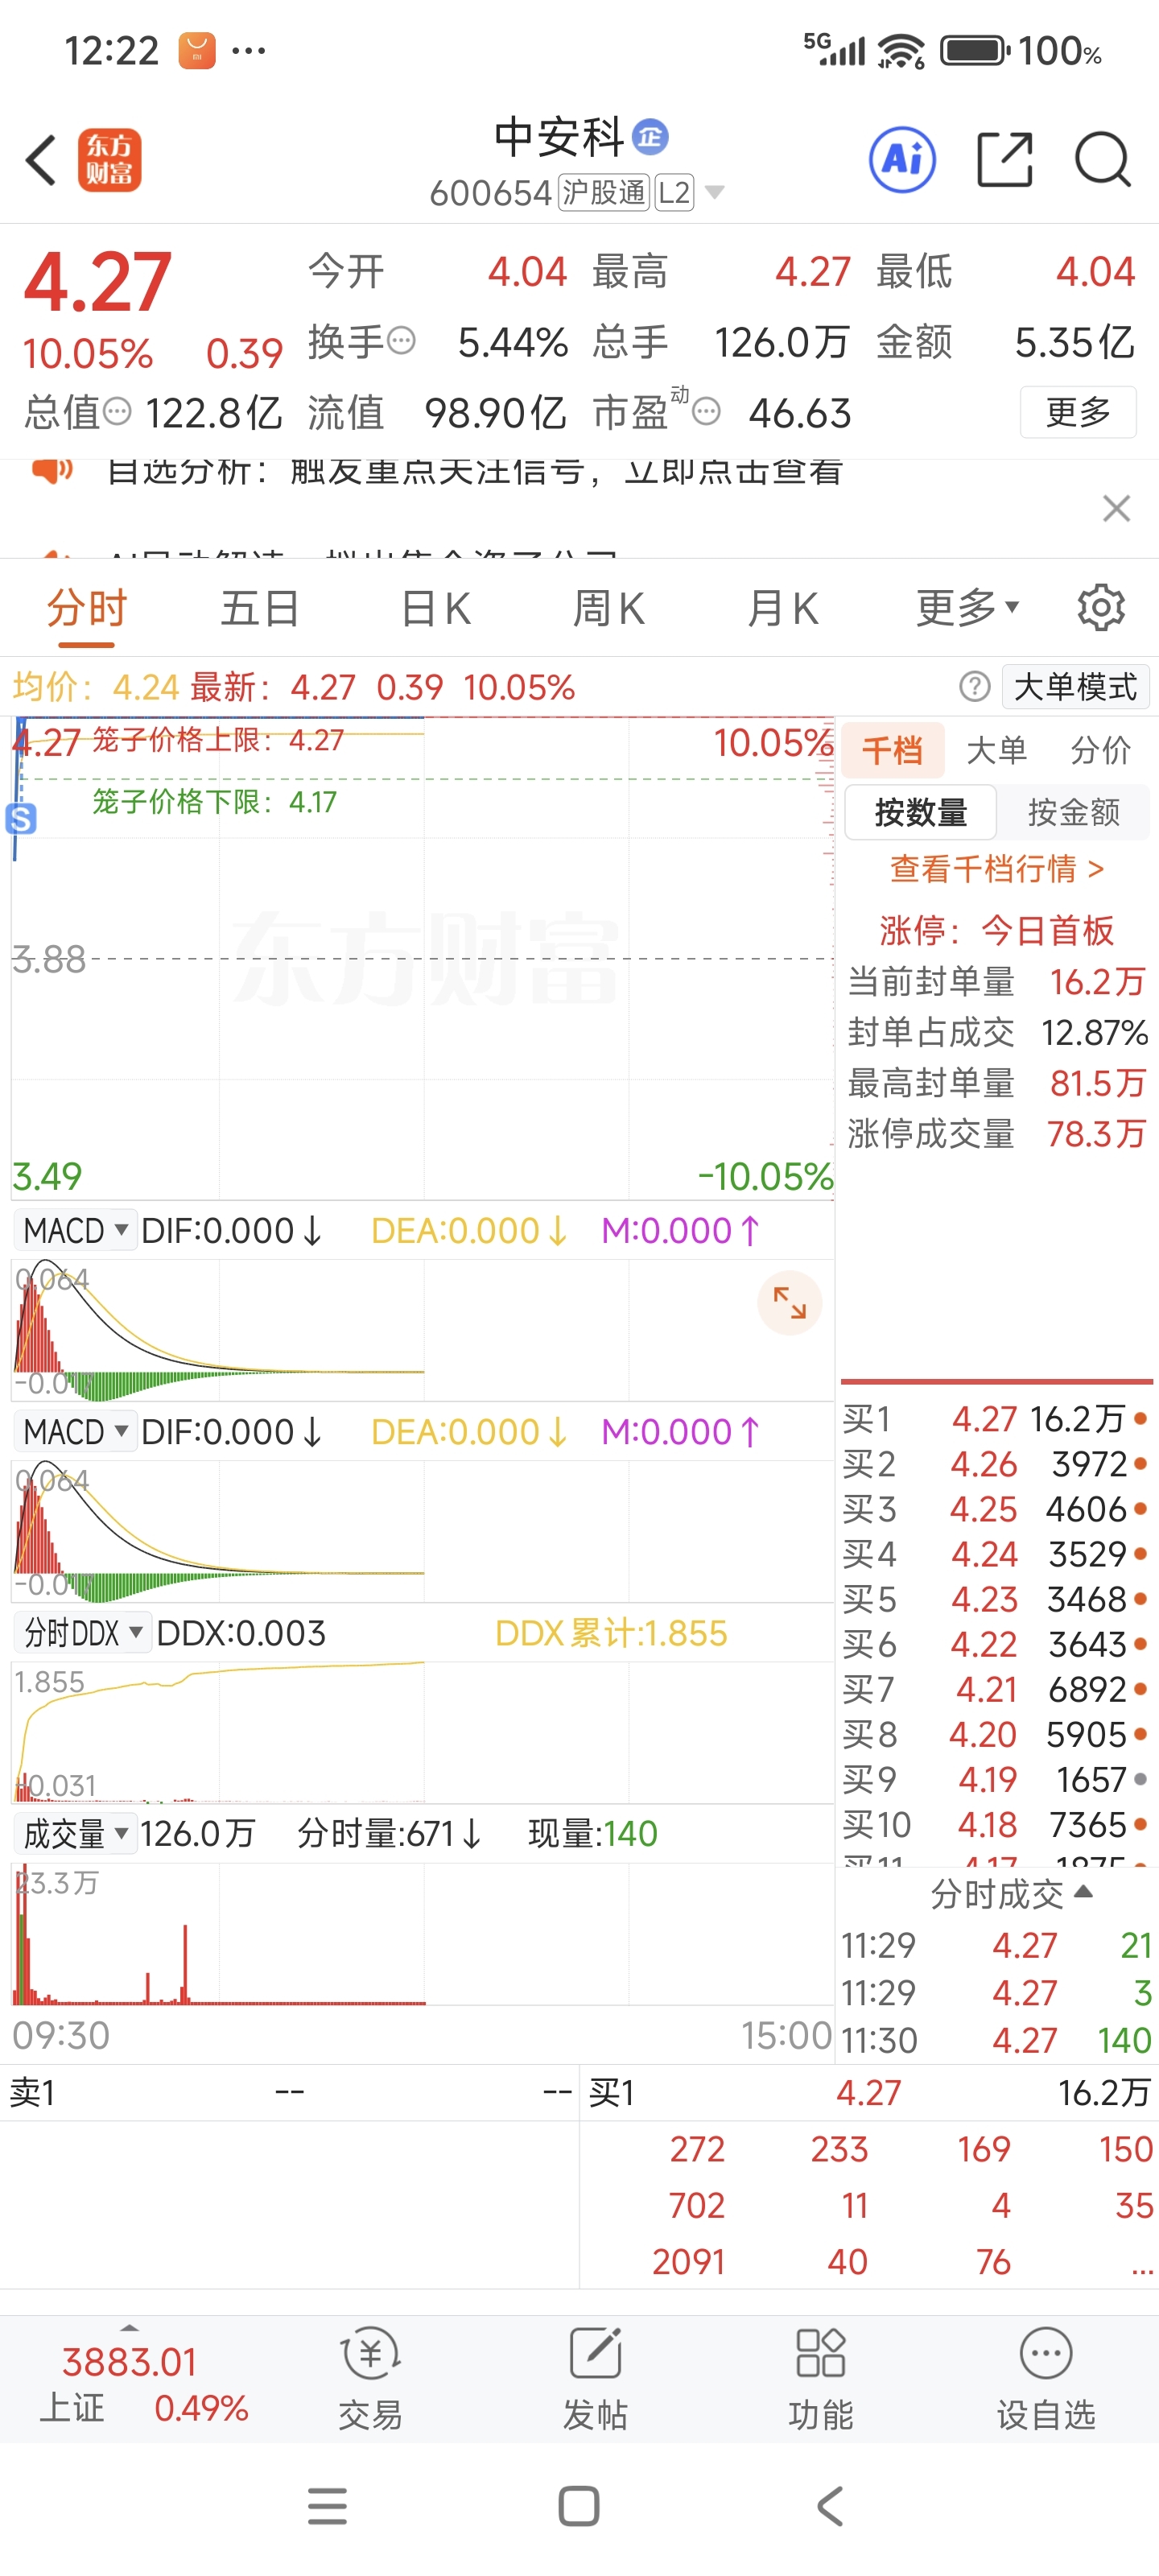
Task: Tap the 当前封单量 16.2万 row
Action: [997, 981]
